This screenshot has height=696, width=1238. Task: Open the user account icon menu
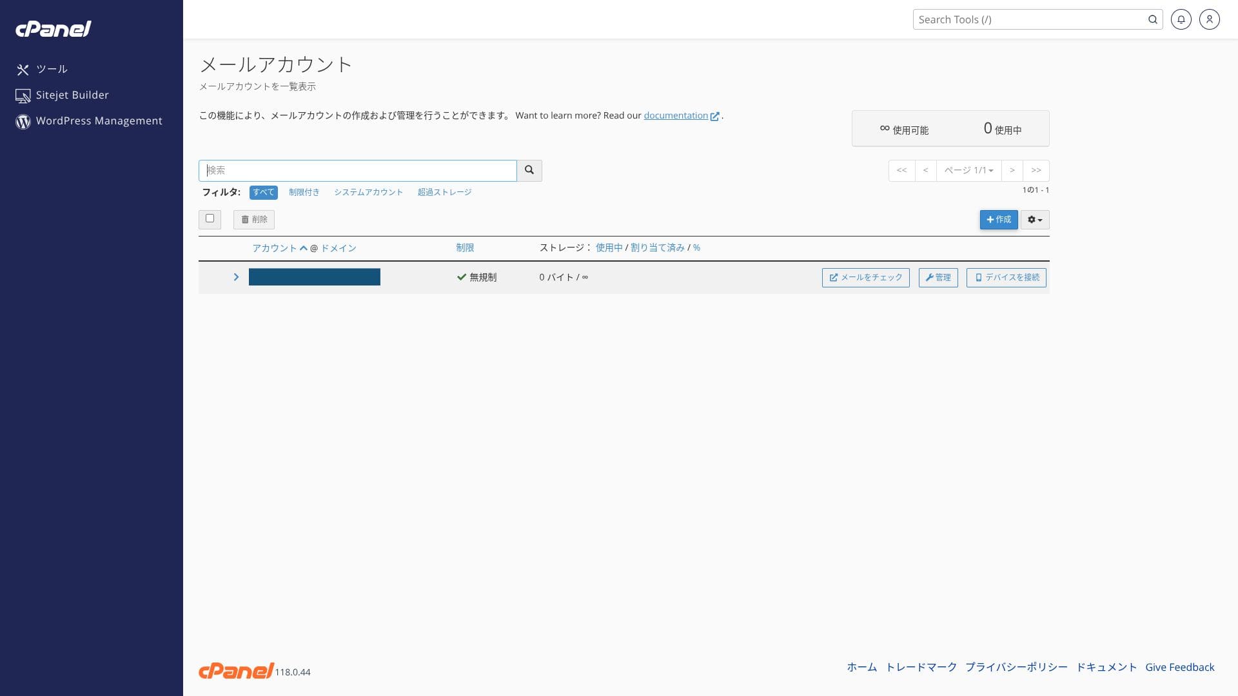pyautogui.click(x=1209, y=19)
